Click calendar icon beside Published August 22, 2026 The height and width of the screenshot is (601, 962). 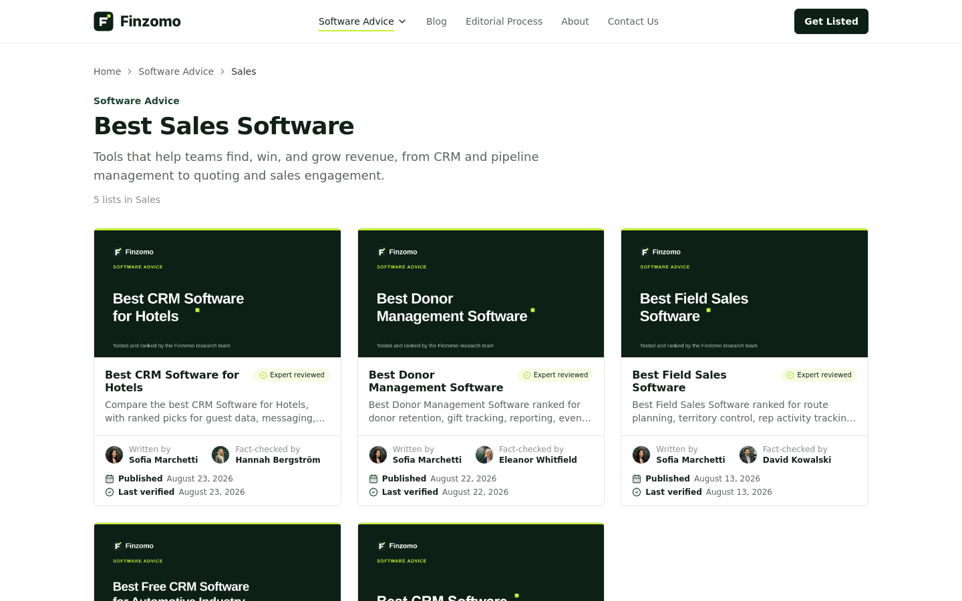tap(373, 479)
